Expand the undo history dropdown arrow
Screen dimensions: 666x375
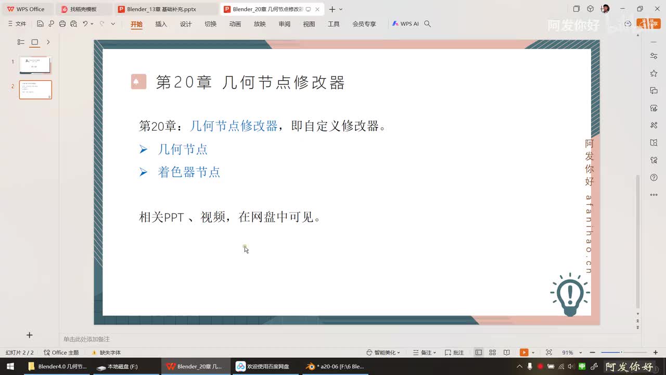(92, 24)
